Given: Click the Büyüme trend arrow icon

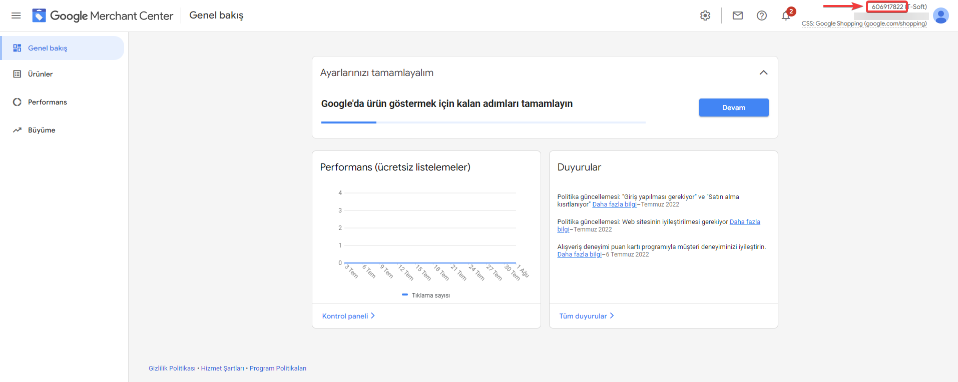Looking at the screenshot, I should 17,130.
